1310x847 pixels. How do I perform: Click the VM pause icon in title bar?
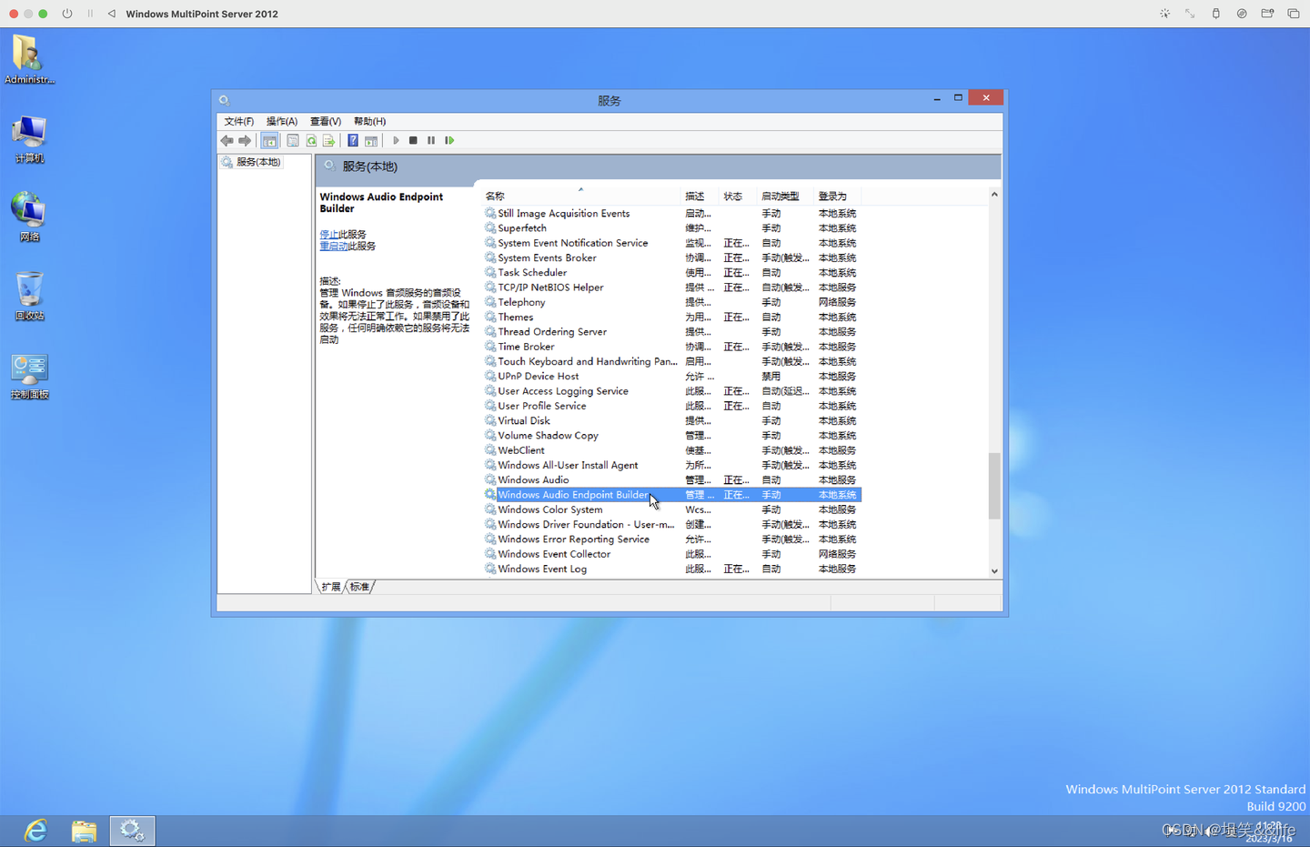coord(90,14)
